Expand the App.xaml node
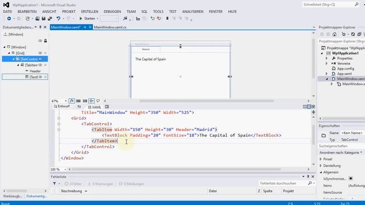Viewport: 365px width, 205px height. pos(327,73)
